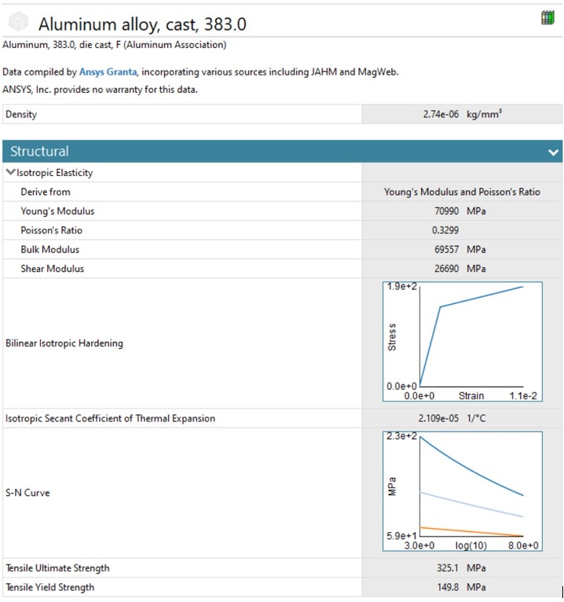This screenshot has width=564, height=602.
Task: Select the Isotropic Secant Coefficient of Thermal Expansion label
Action: [x=111, y=418]
